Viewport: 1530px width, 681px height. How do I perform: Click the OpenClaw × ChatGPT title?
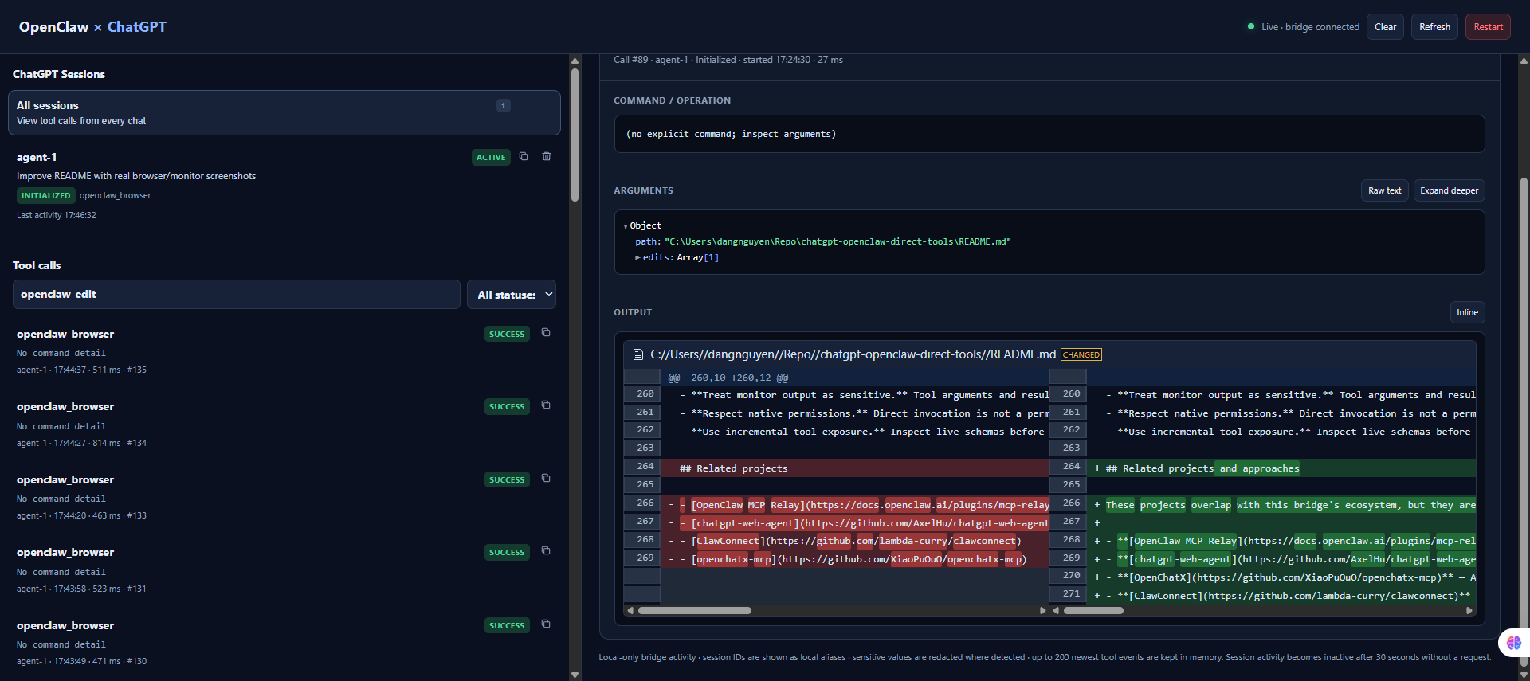(92, 26)
